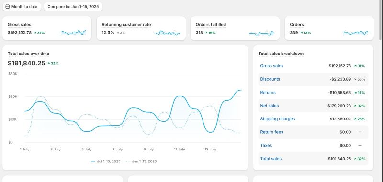Click the 12.5% returning customer rate value
This screenshot has height=182, width=383.
108,32
